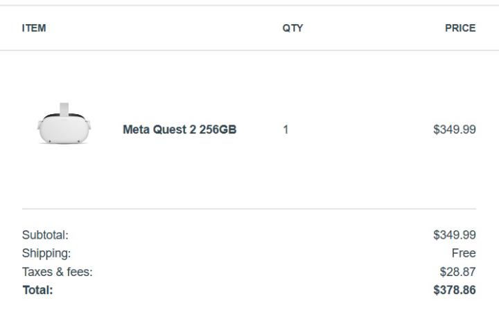The height and width of the screenshot is (321, 499).
Task: Click the bold Total label
Action: click(37, 290)
